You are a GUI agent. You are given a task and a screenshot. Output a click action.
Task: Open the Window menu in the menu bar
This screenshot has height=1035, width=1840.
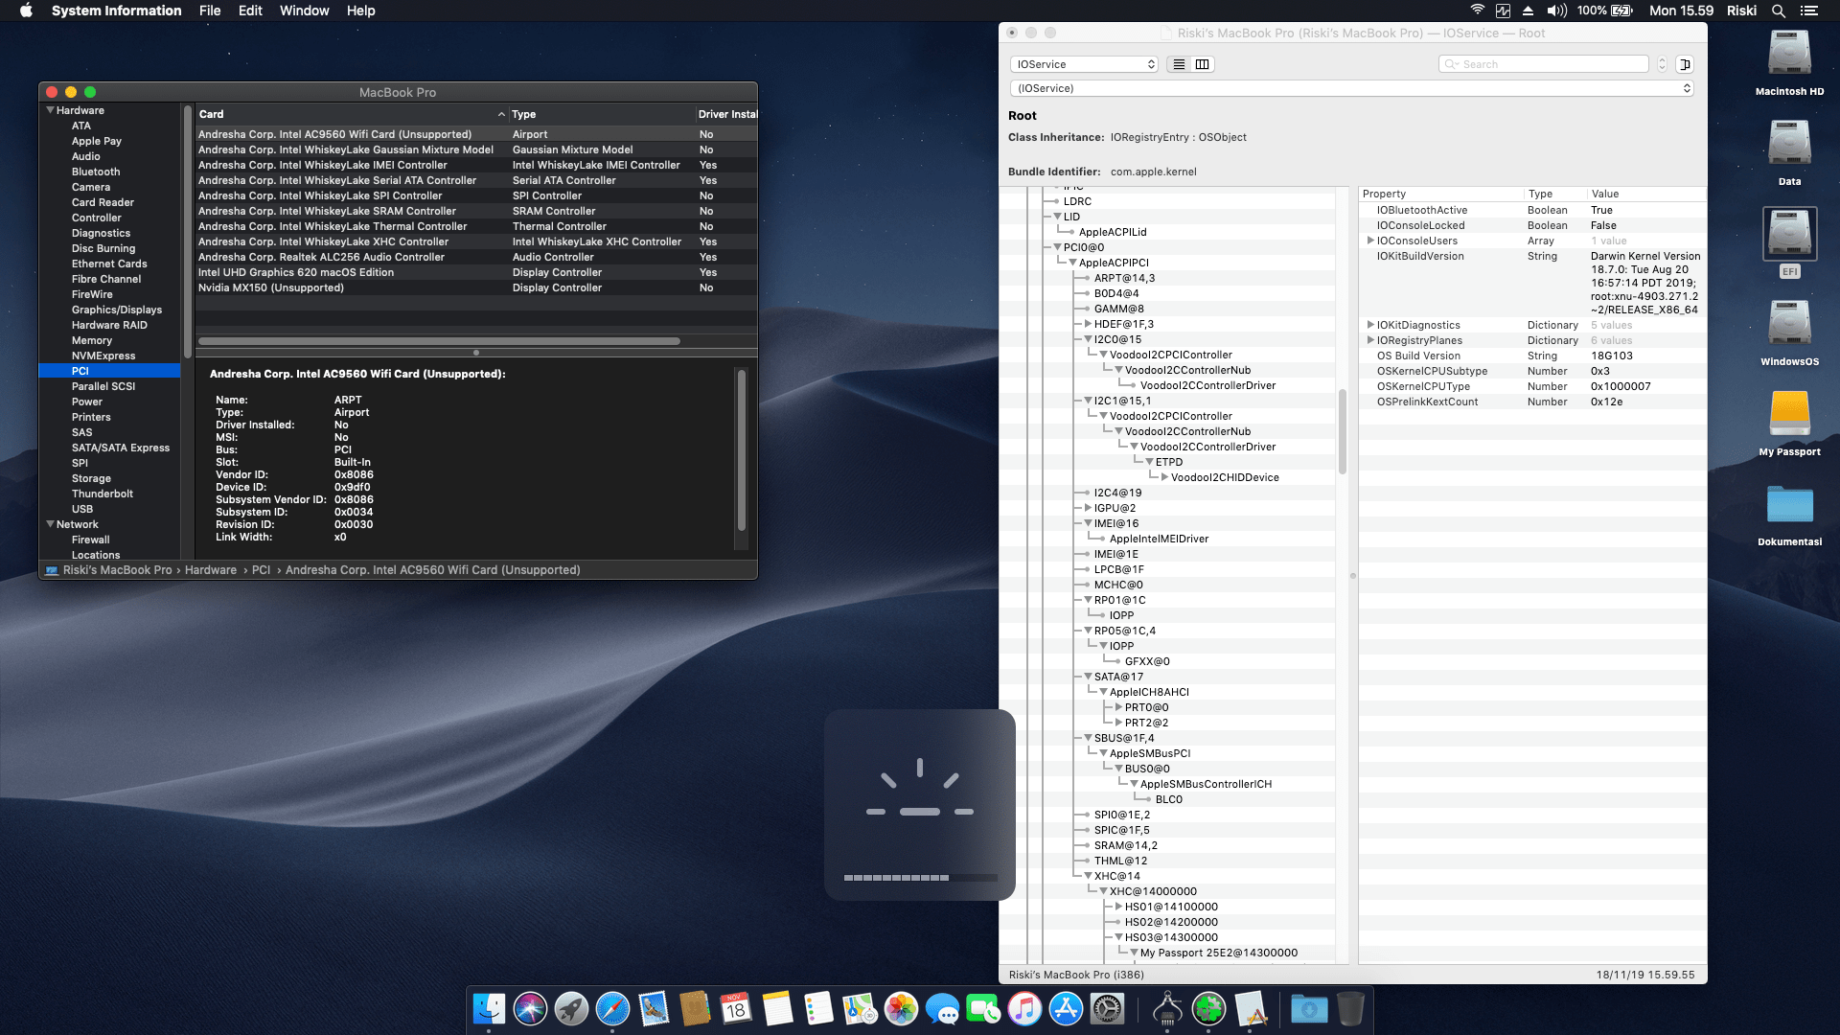point(304,11)
